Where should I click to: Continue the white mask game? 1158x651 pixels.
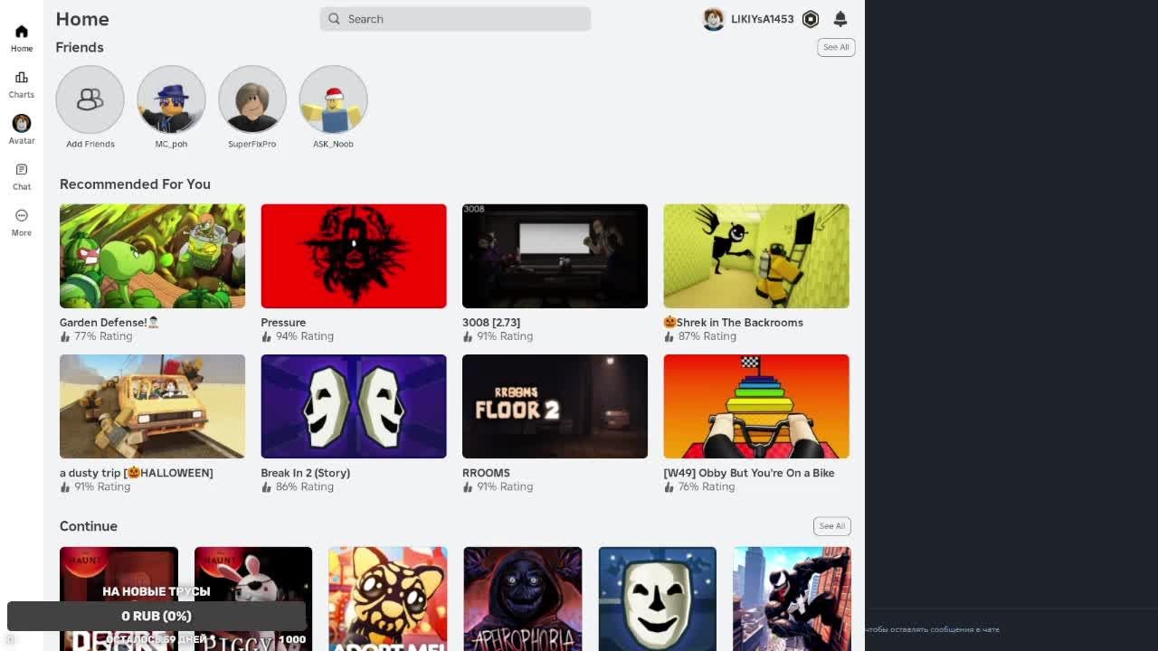click(x=657, y=599)
